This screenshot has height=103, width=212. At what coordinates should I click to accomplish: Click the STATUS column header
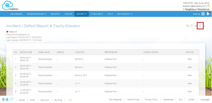(190, 52)
